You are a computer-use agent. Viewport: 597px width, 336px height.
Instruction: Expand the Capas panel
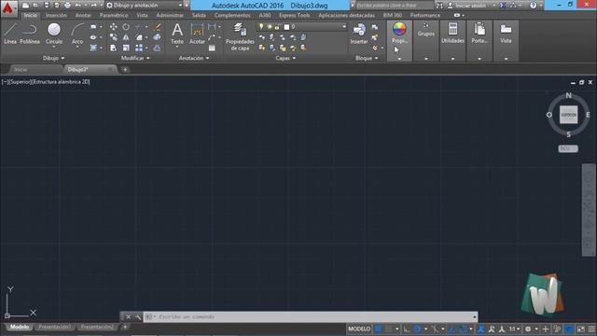[x=285, y=58]
